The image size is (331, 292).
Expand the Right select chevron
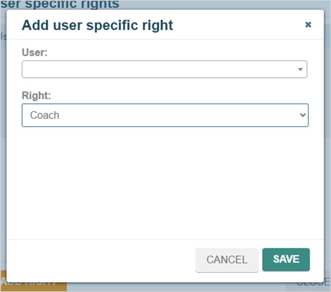[303, 115]
